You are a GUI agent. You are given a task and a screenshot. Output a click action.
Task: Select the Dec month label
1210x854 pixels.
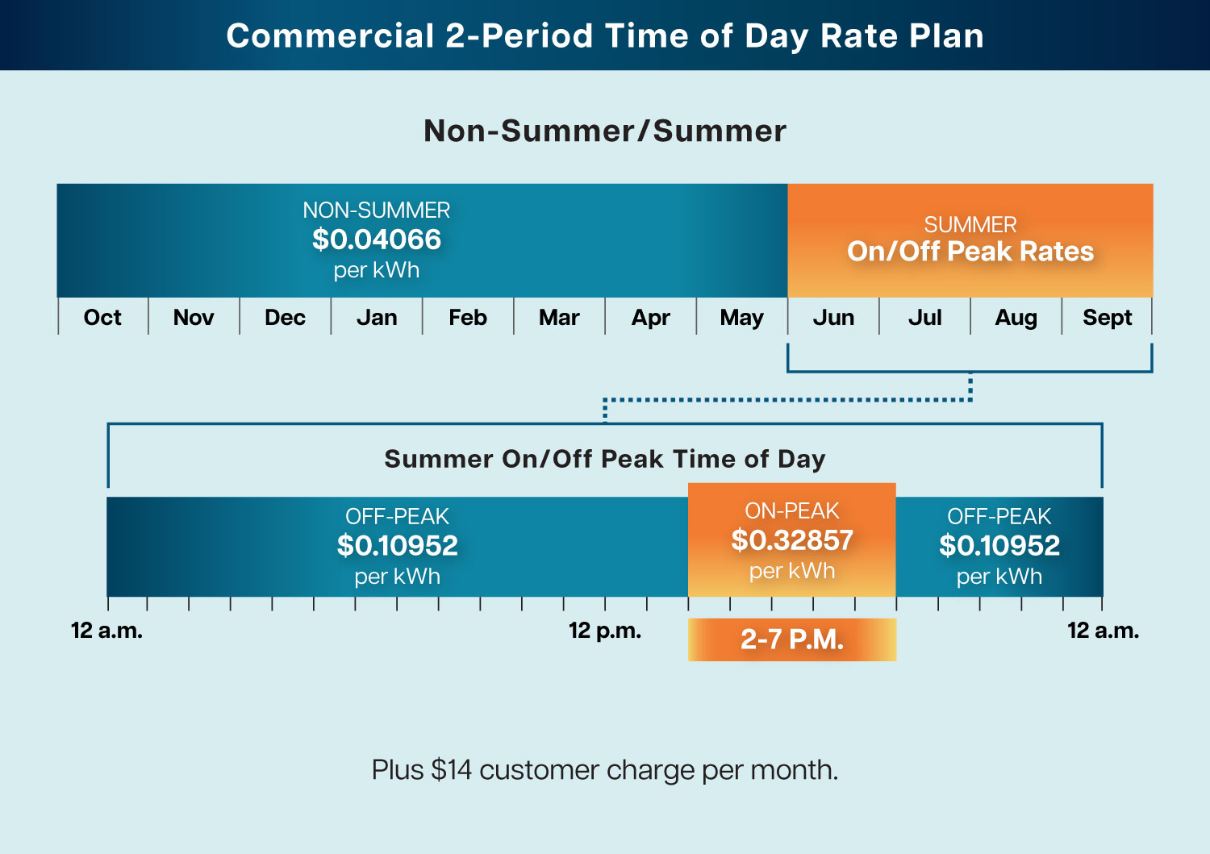285,318
